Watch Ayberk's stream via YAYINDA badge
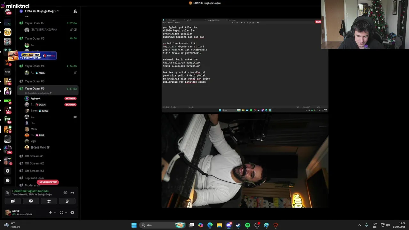The width and height of the screenshot is (409, 230). tap(70, 99)
